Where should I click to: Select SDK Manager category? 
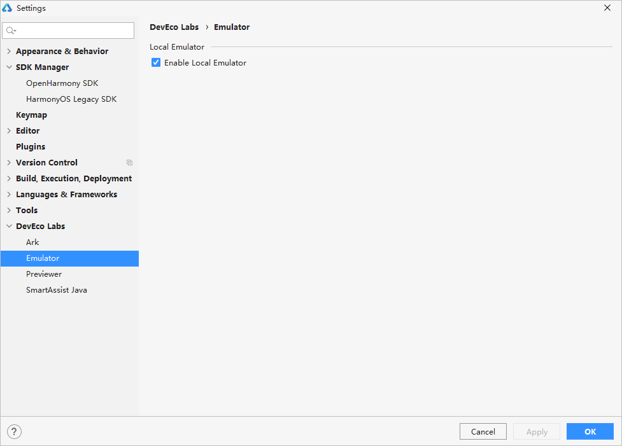(43, 67)
